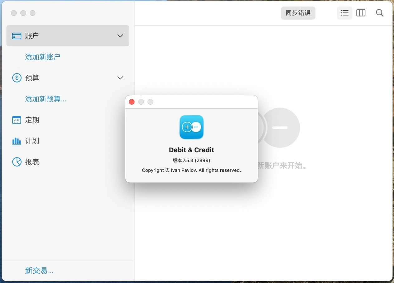Click the Debit & Credit app icon
Screen dimensions: 394x283
pyautogui.click(x=191, y=127)
